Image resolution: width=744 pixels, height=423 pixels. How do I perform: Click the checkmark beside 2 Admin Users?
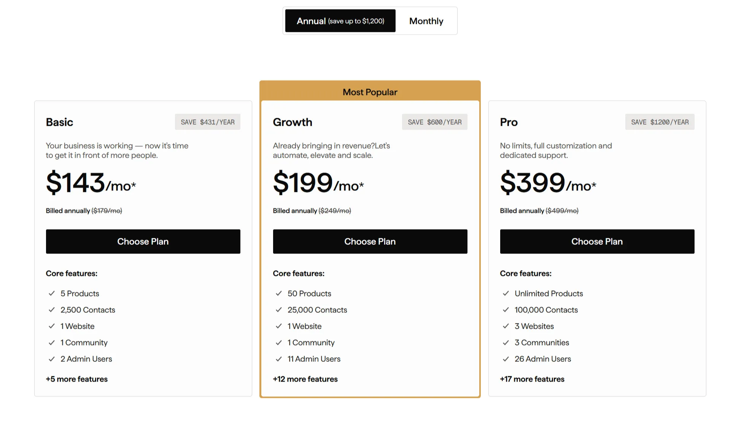52,359
